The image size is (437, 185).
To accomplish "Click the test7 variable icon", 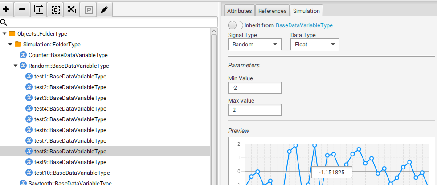I will point(29,140).
